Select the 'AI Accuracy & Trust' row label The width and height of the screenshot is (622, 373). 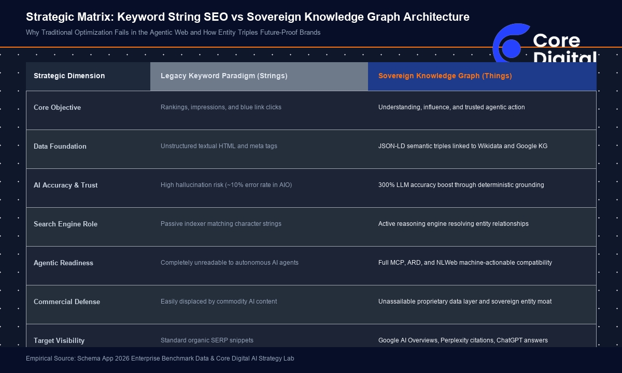(x=66, y=185)
